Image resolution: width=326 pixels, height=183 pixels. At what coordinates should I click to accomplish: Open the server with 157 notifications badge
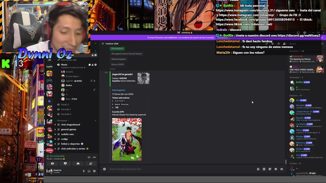pyautogui.click(x=49, y=94)
